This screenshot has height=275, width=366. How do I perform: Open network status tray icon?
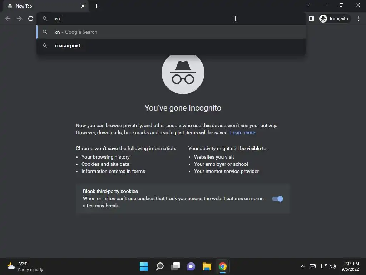pyautogui.click(x=324, y=266)
